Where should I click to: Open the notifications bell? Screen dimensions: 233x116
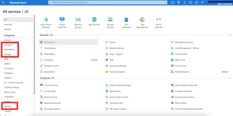[x=185, y=3]
